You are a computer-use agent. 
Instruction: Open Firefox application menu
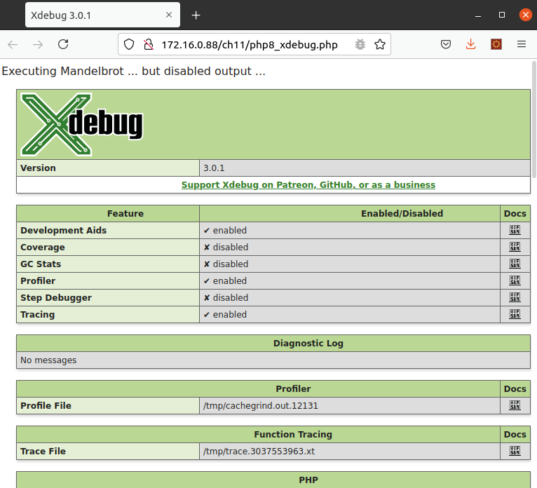tap(522, 44)
